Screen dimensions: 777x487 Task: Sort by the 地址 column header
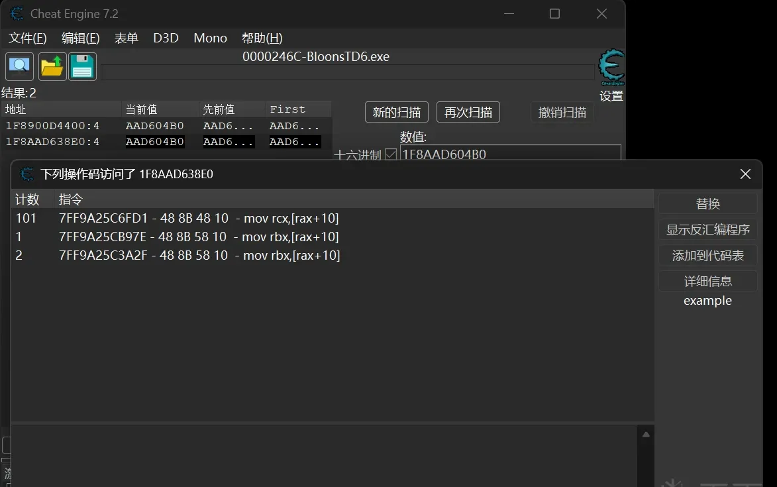pos(62,109)
